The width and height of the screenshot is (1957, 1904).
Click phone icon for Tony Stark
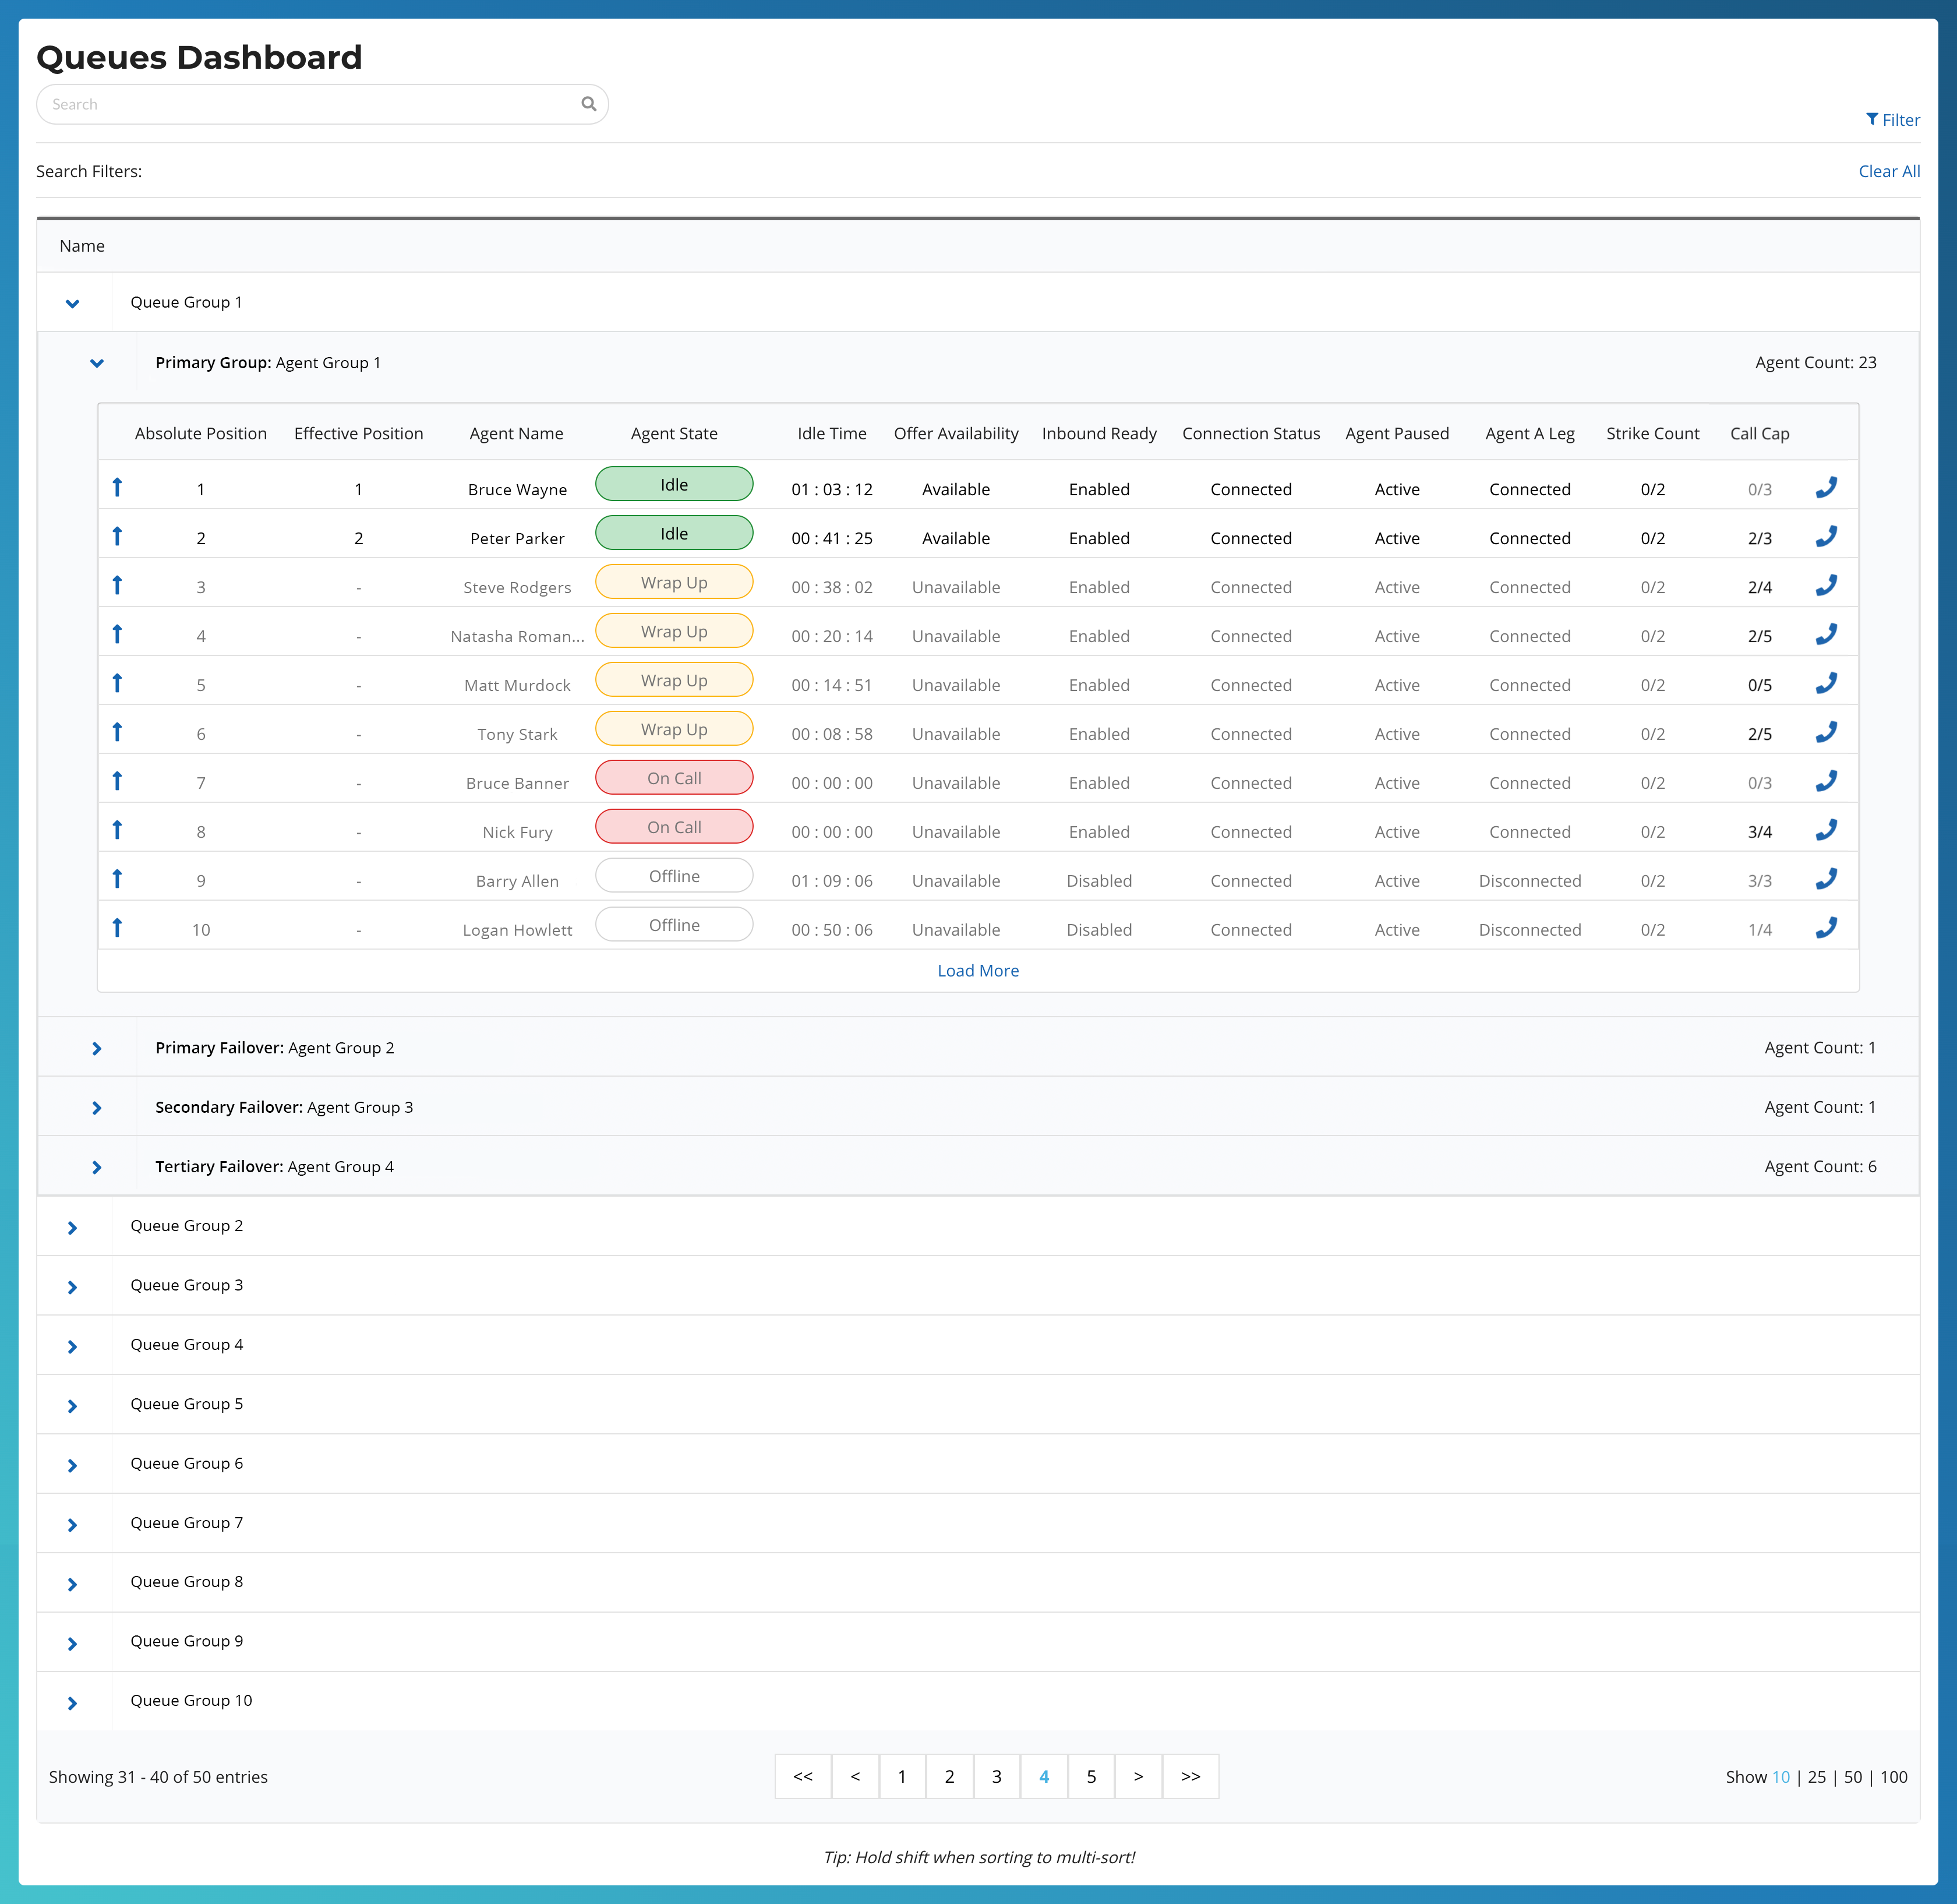[1826, 732]
